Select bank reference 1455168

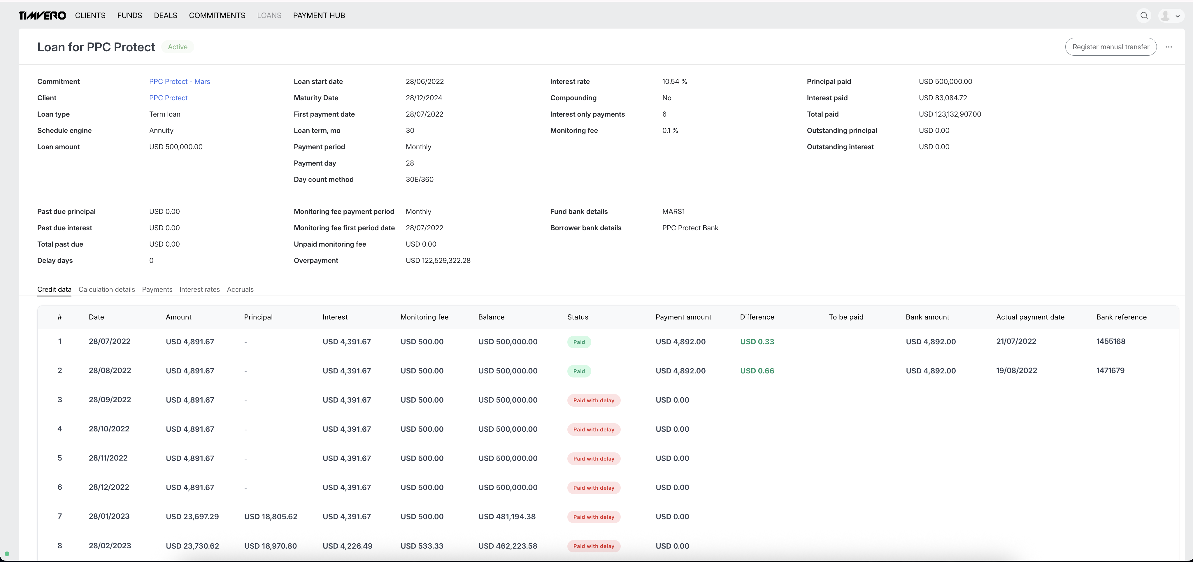(x=1110, y=341)
